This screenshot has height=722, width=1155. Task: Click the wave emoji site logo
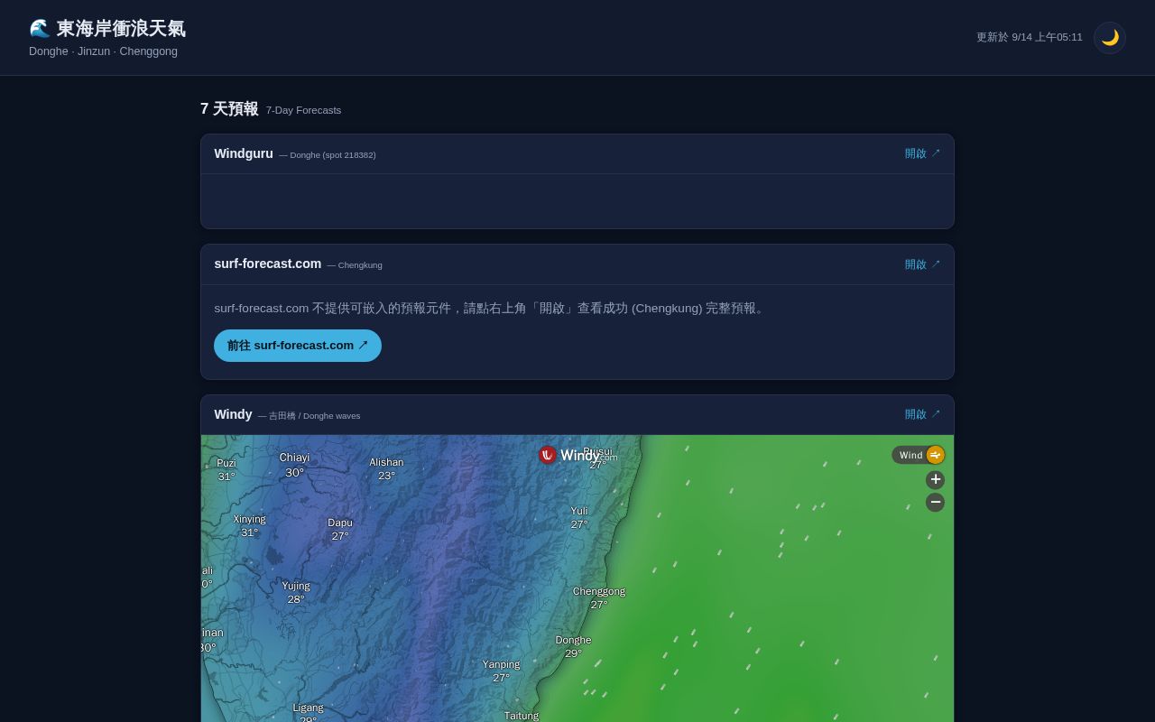pyautogui.click(x=40, y=28)
